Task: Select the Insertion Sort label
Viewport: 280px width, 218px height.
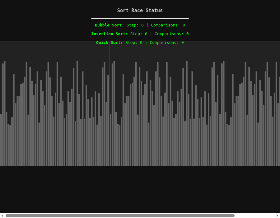Action: point(110,34)
